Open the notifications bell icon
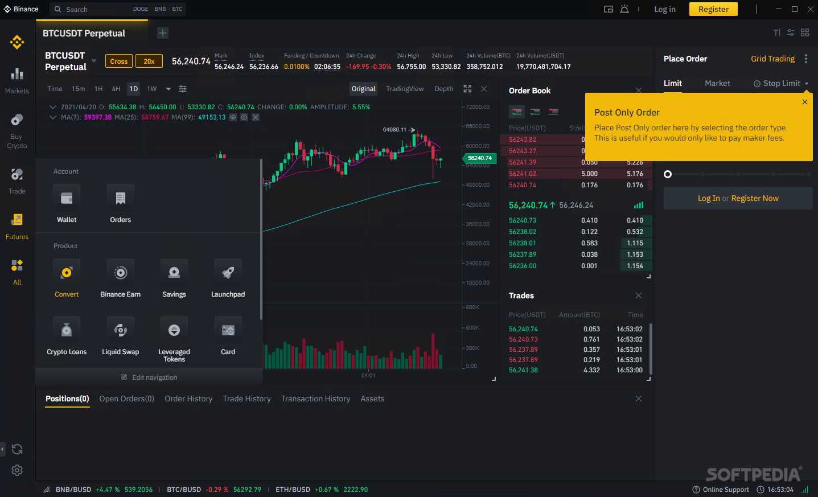818x497 pixels. click(x=624, y=9)
